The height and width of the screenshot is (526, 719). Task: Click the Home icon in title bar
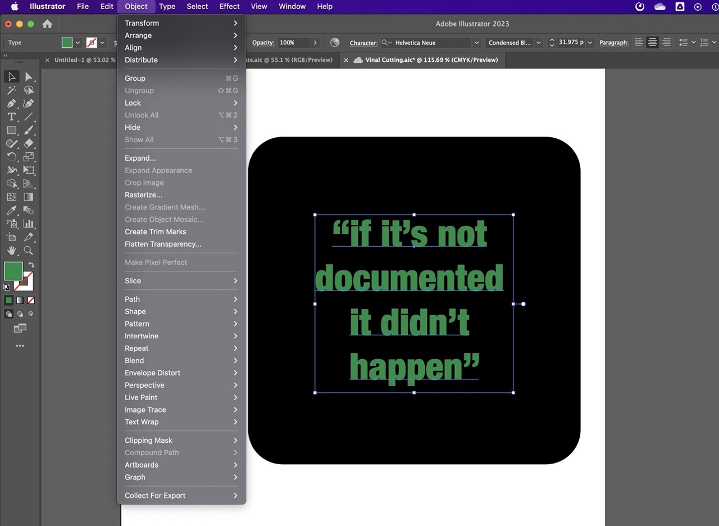point(47,24)
